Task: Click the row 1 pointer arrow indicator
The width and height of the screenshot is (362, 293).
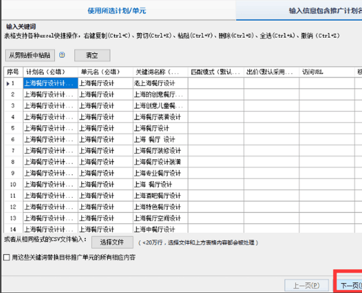Action: point(7,83)
